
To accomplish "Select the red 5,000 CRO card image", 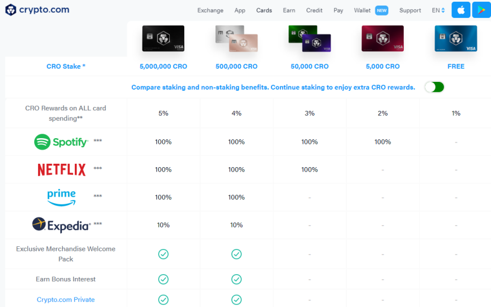I will tap(383, 38).
